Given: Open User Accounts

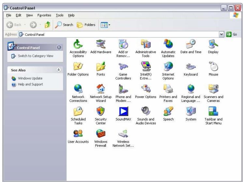Looking at the screenshot, I should coord(78,136).
